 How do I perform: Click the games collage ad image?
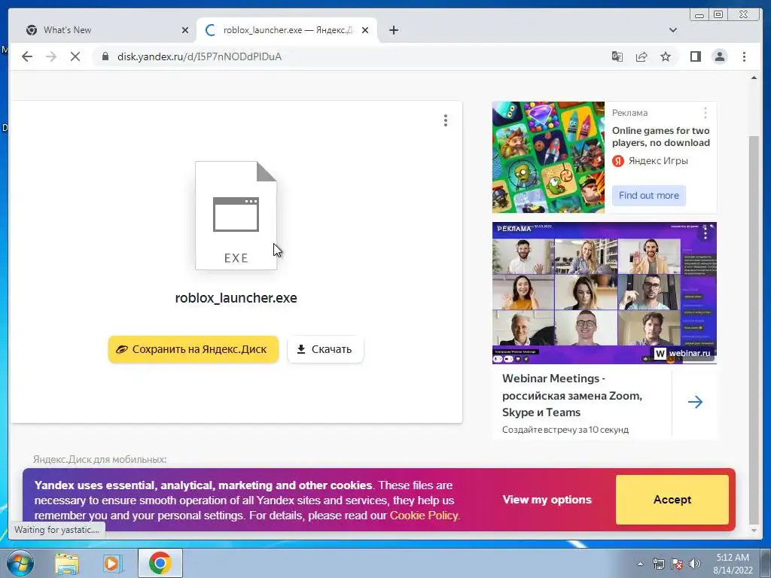click(548, 157)
